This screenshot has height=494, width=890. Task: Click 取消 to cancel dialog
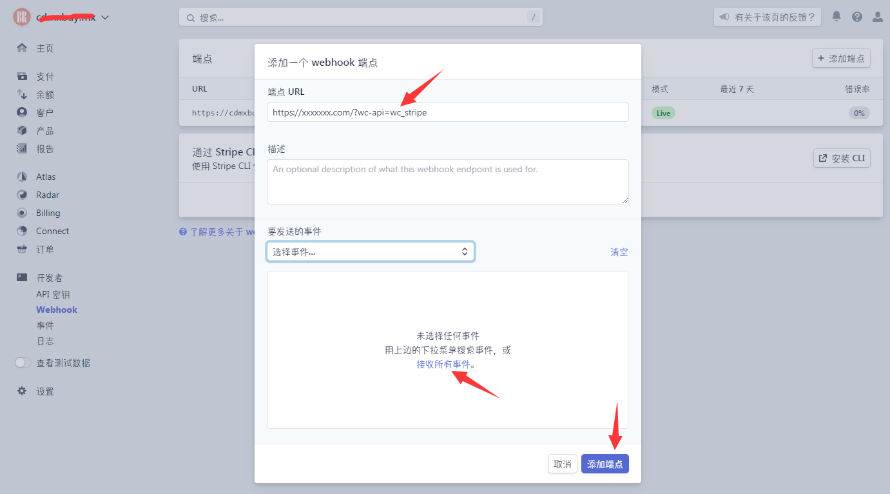tap(563, 464)
